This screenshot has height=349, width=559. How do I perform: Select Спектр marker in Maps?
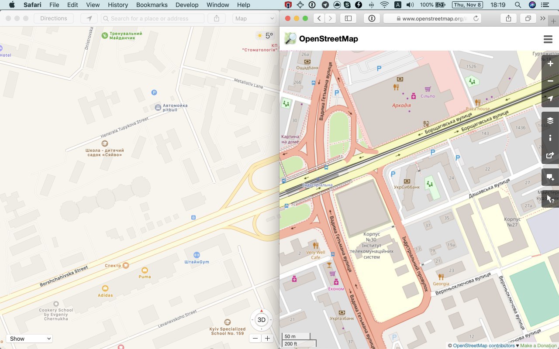click(x=126, y=265)
